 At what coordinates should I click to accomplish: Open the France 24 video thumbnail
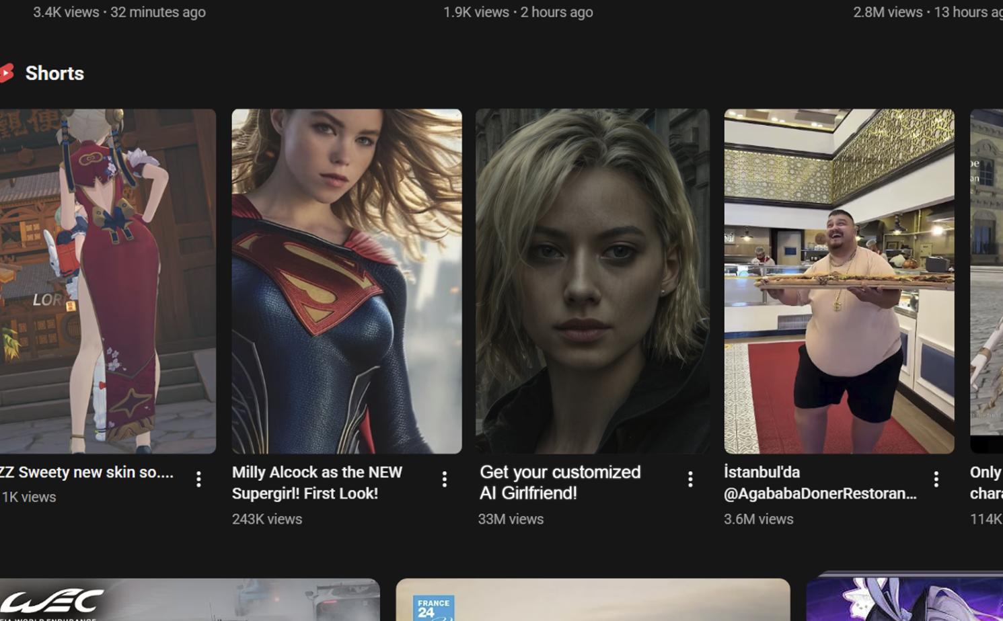click(x=593, y=599)
